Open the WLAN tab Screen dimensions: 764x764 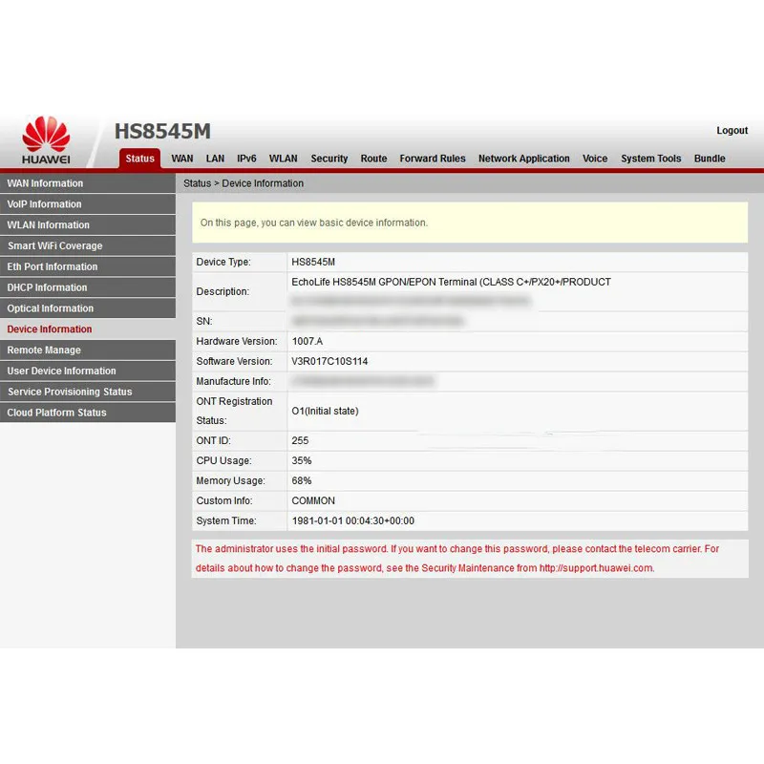click(x=283, y=159)
